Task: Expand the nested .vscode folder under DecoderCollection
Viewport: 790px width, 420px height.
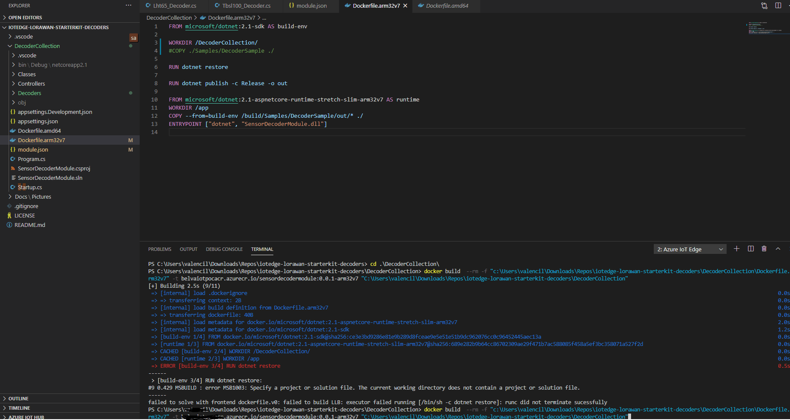Action: click(70, 55)
